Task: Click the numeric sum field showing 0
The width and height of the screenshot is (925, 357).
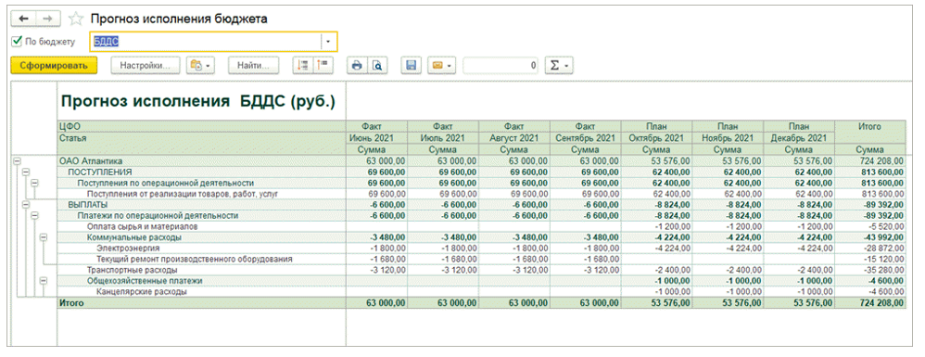Action: click(x=501, y=66)
